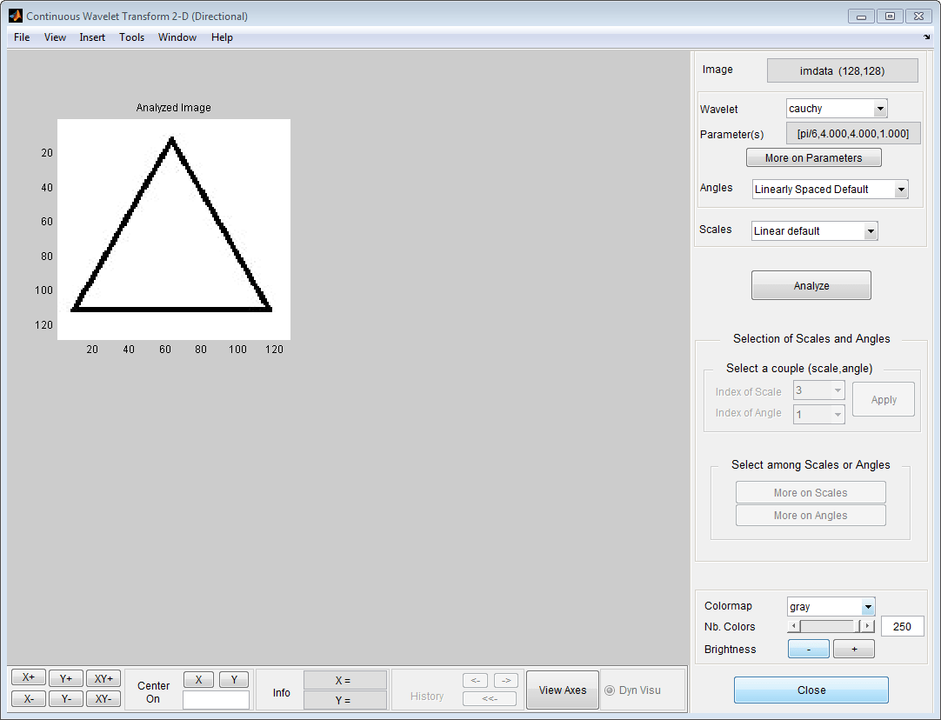The width and height of the screenshot is (941, 720).
Task: Open the View menu
Action: click(55, 37)
